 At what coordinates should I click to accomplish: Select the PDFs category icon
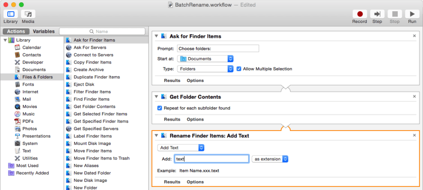[x=18, y=121]
